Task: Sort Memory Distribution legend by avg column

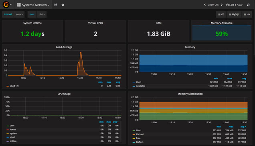Action: point(243,126)
